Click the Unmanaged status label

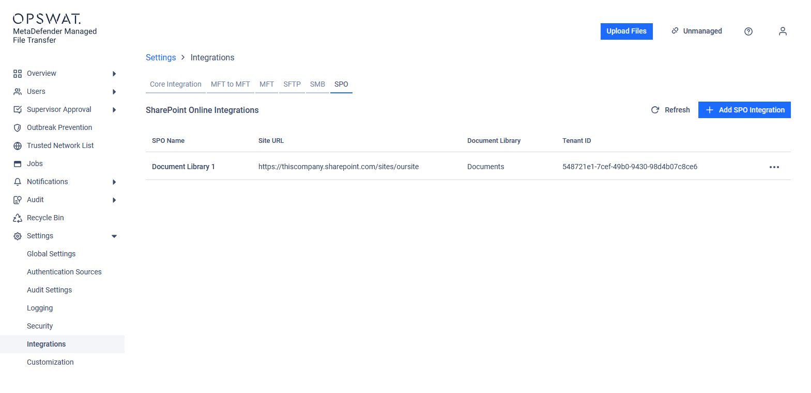pyautogui.click(x=702, y=31)
